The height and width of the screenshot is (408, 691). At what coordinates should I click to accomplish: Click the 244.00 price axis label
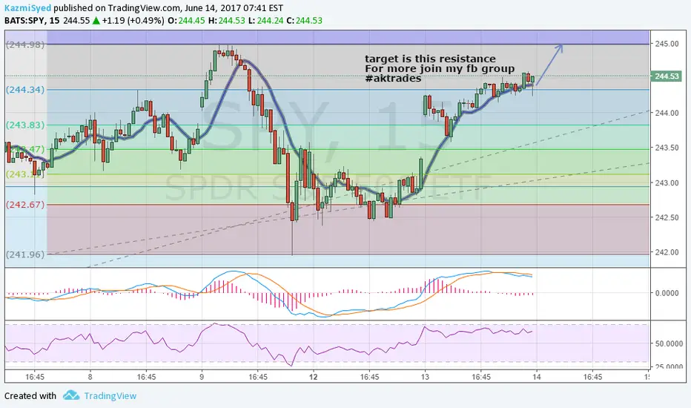(667, 113)
